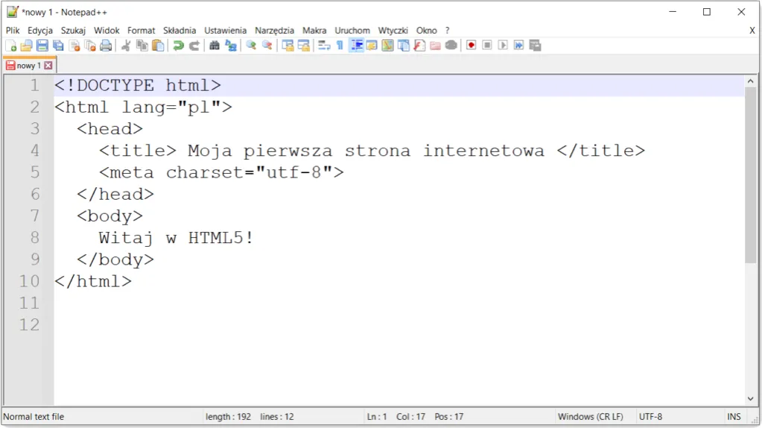Click the UTF-8 encoding in status bar
762x428 pixels.
tap(650, 417)
